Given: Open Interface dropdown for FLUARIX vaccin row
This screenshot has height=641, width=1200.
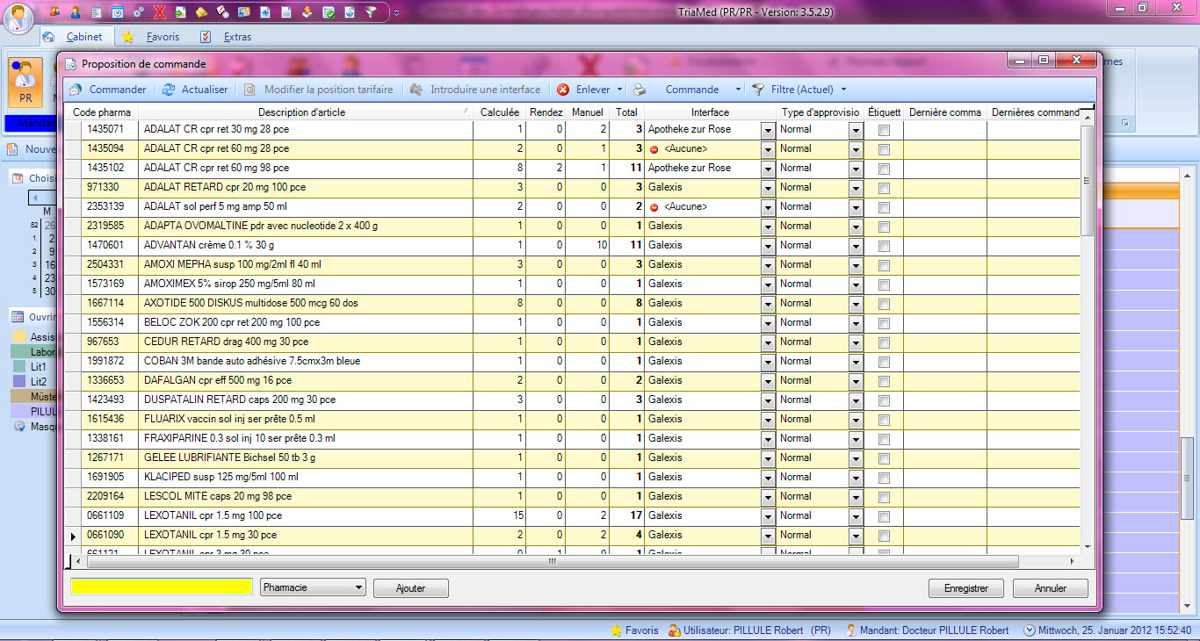Looking at the screenshot, I should (768, 420).
